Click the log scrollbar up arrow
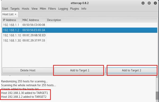The height and width of the screenshot is (102, 159). (x=157, y=77)
